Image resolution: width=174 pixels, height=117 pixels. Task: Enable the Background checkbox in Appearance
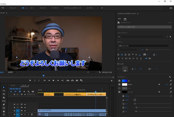click(x=119, y=88)
